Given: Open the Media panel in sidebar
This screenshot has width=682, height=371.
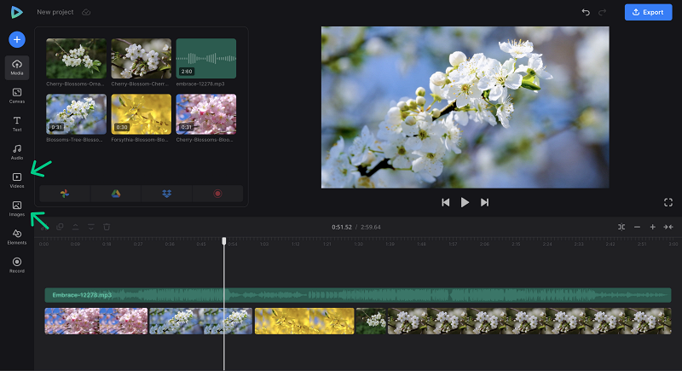Looking at the screenshot, I should 17,67.
